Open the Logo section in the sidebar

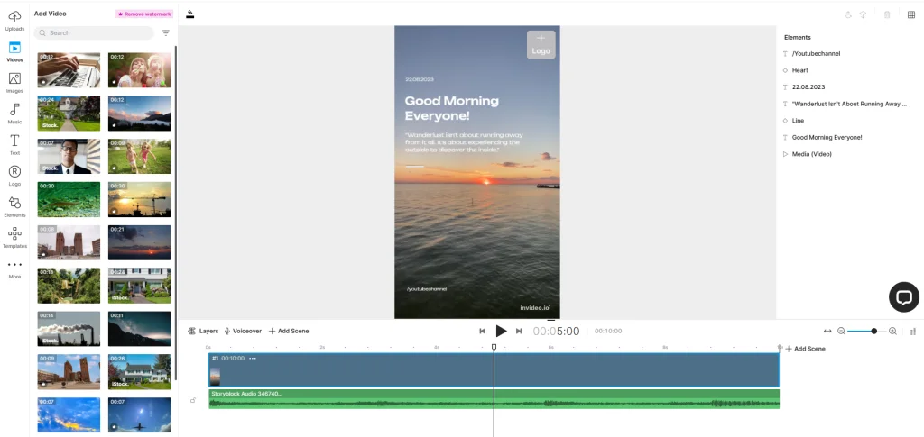(14, 176)
